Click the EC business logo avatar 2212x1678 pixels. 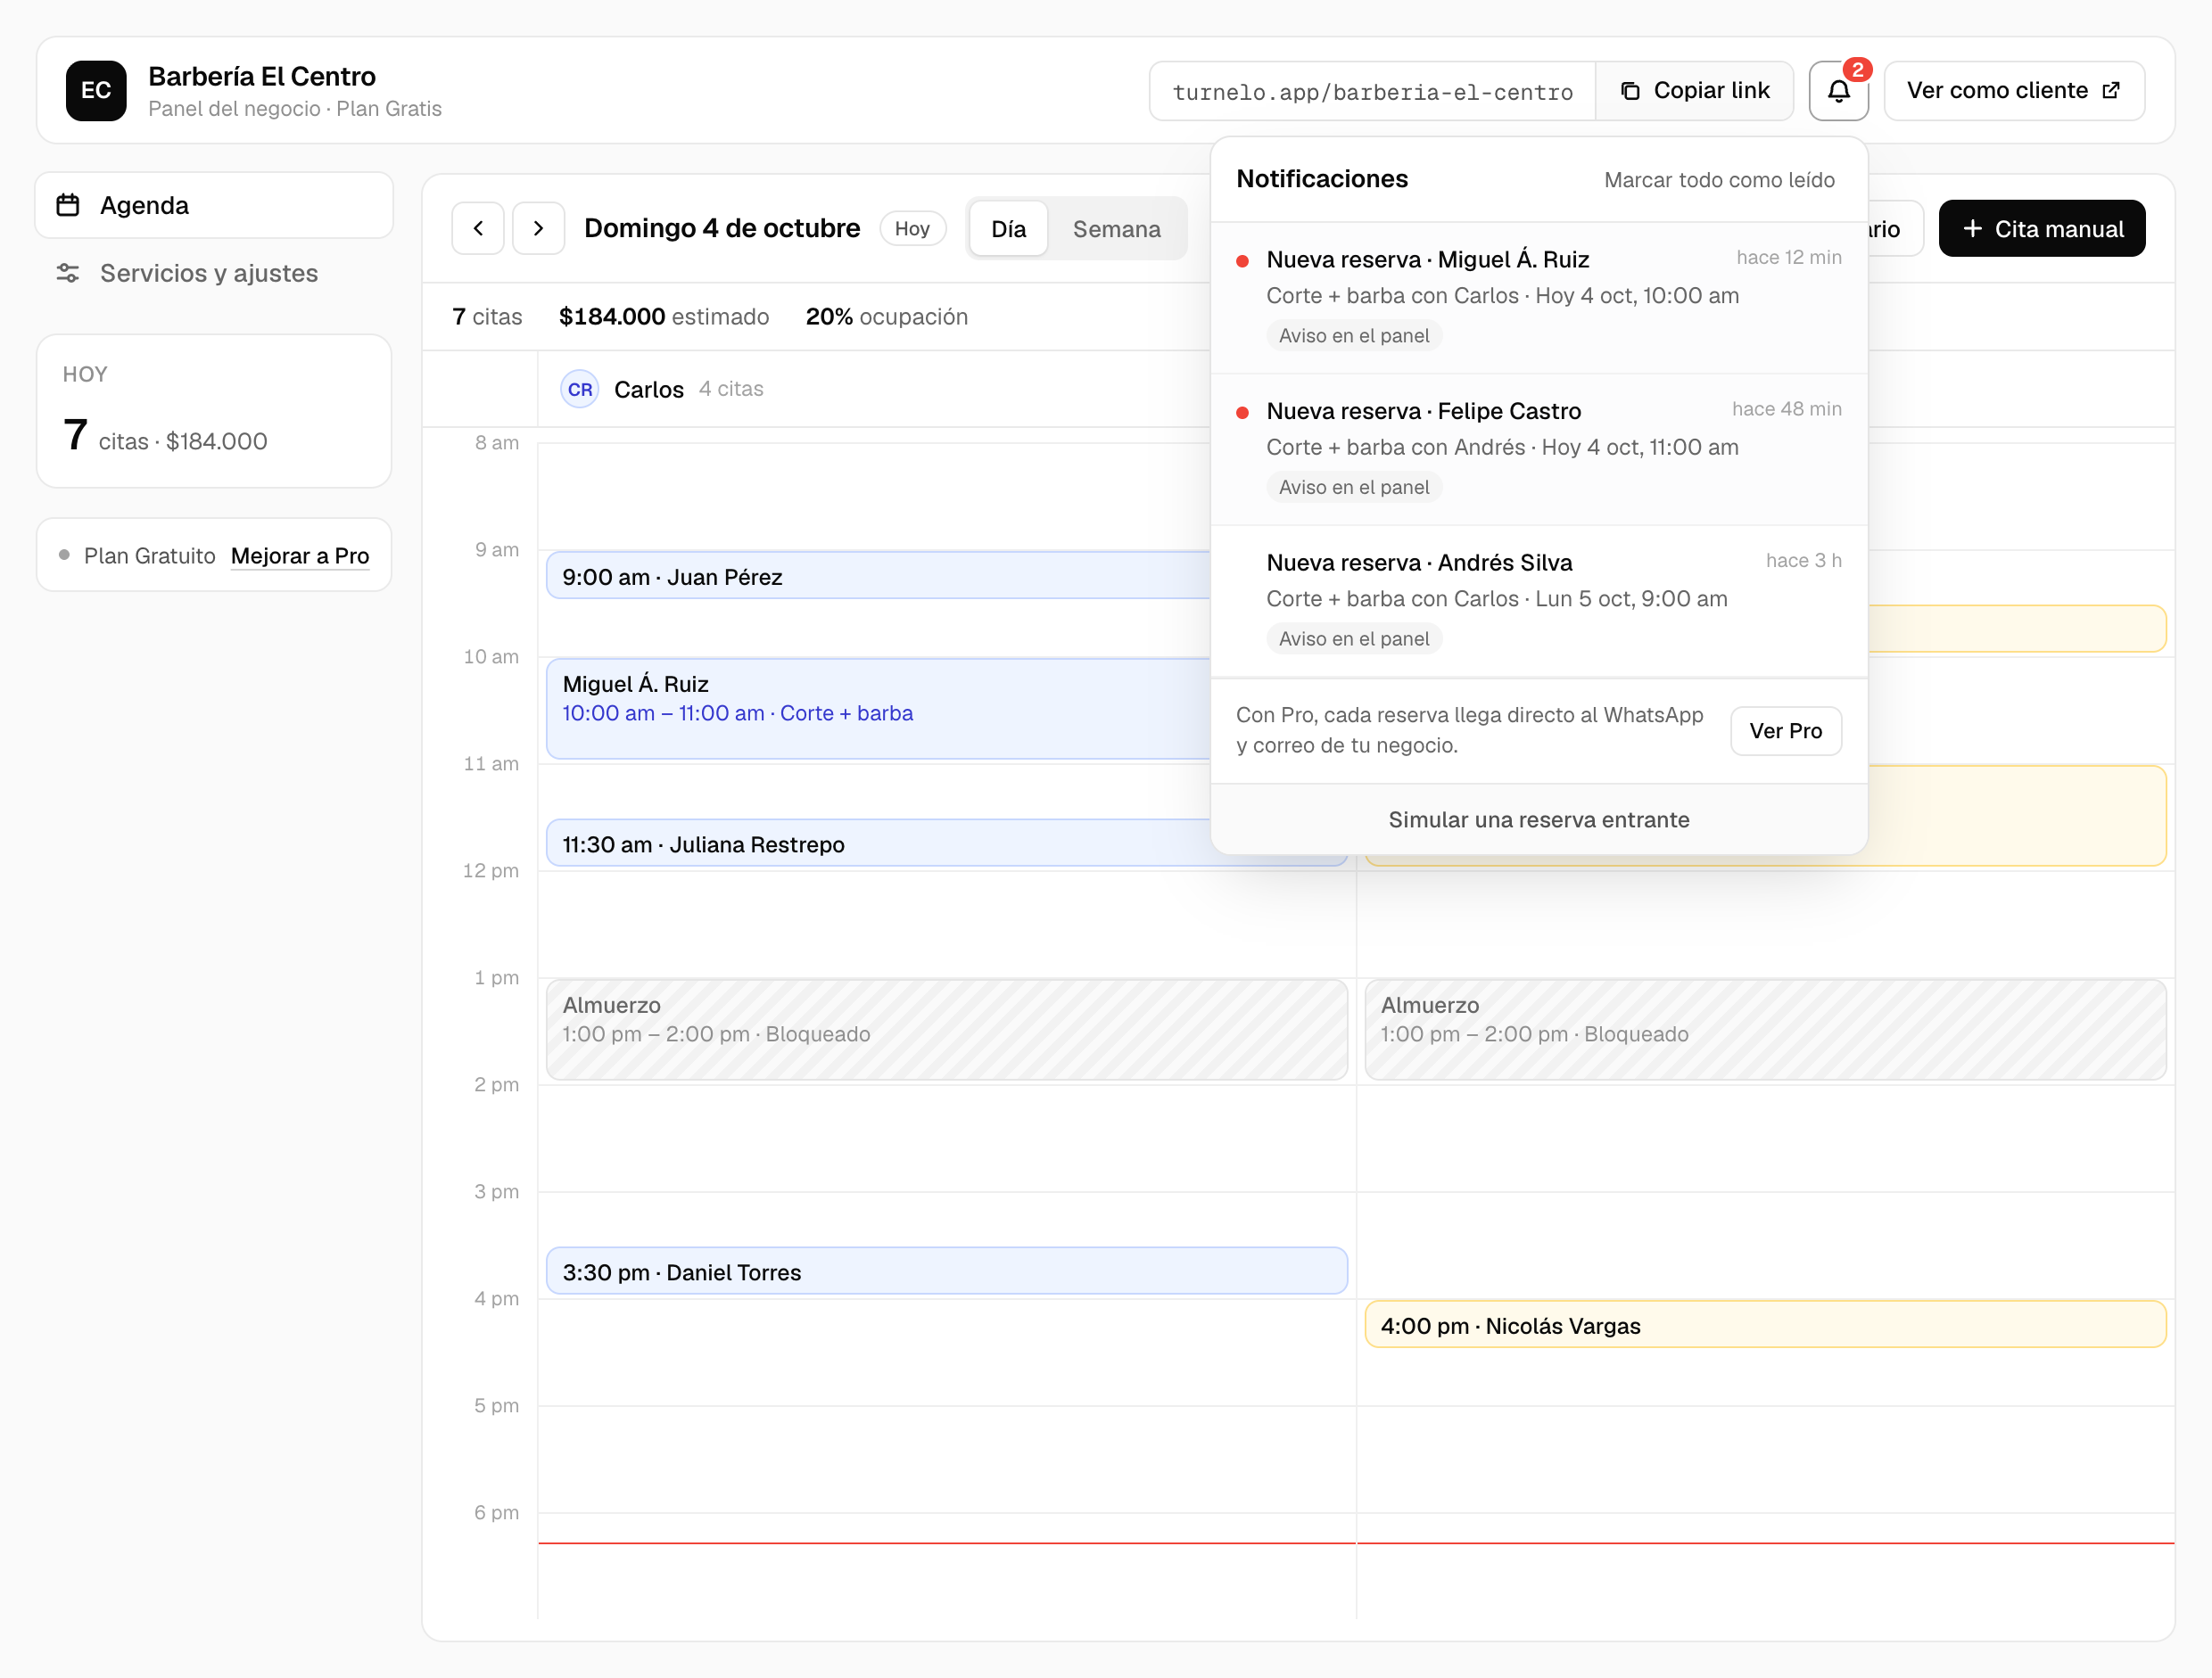point(96,91)
